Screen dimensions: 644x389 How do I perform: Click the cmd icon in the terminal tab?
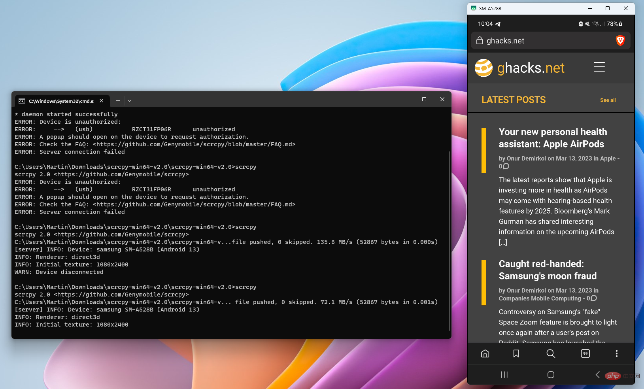click(22, 101)
